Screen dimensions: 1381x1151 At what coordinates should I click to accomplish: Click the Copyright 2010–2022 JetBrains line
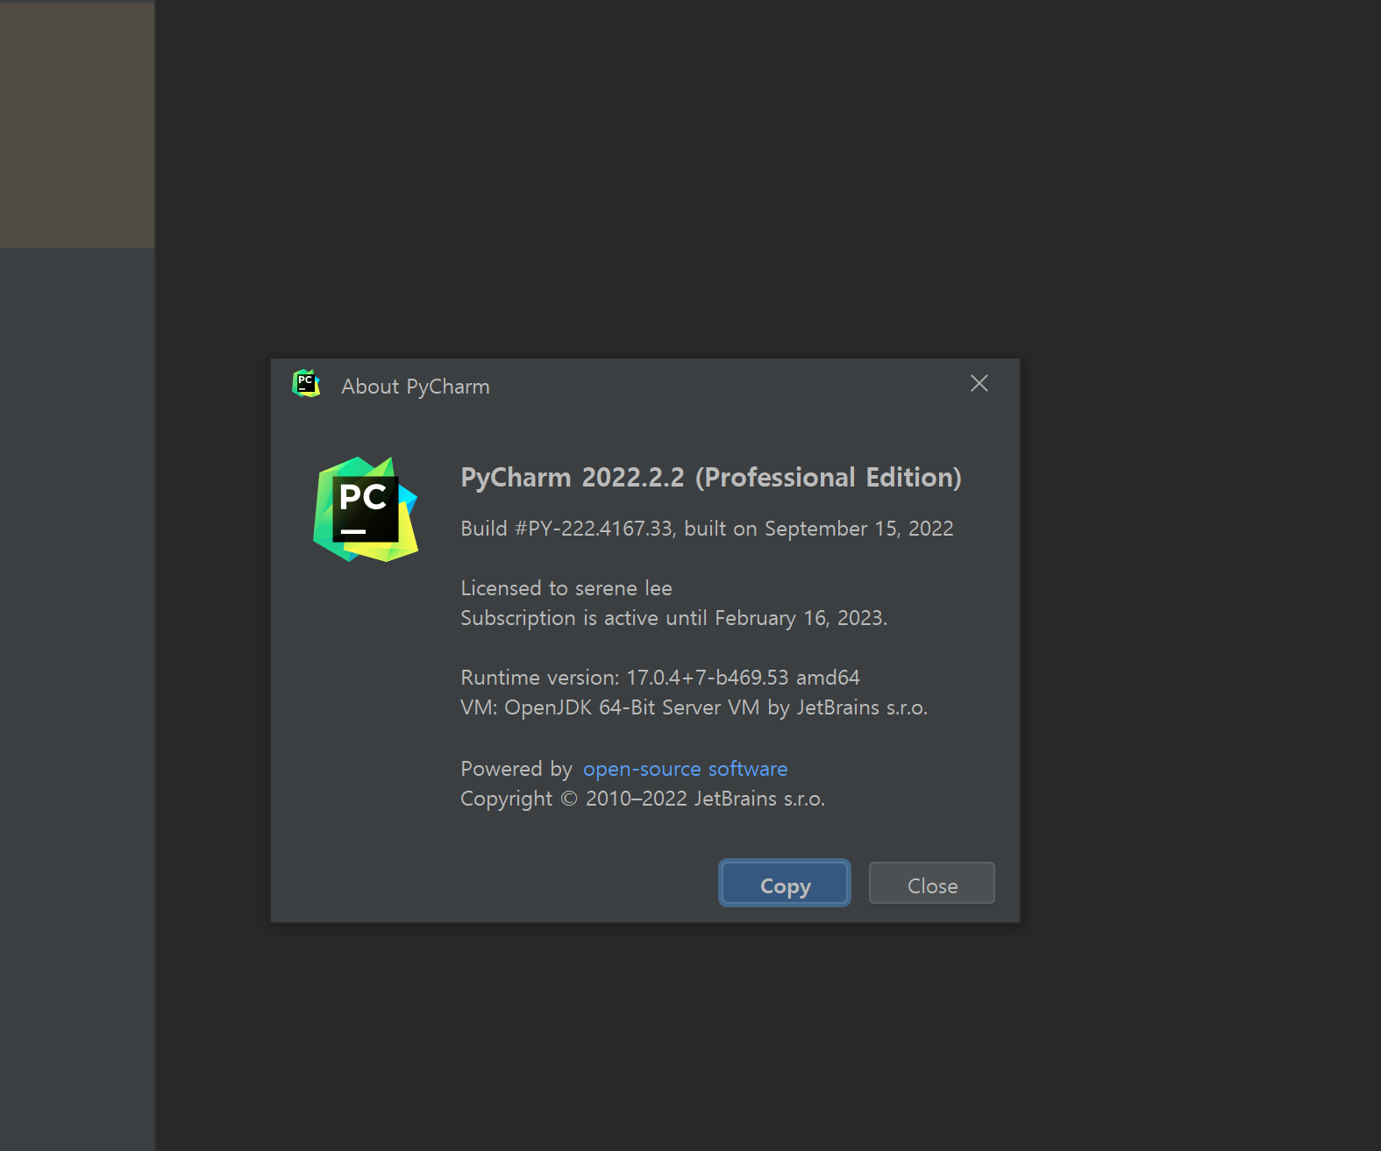643,799
